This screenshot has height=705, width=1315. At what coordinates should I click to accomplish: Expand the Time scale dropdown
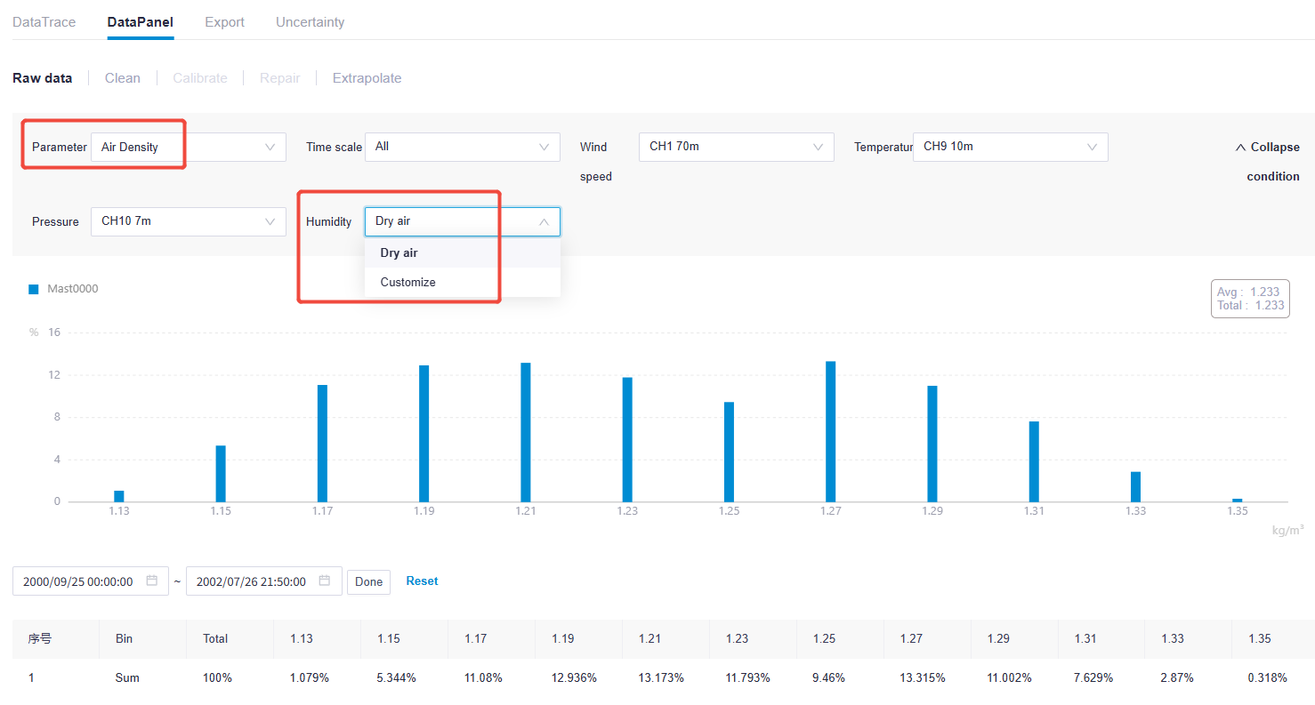point(462,148)
